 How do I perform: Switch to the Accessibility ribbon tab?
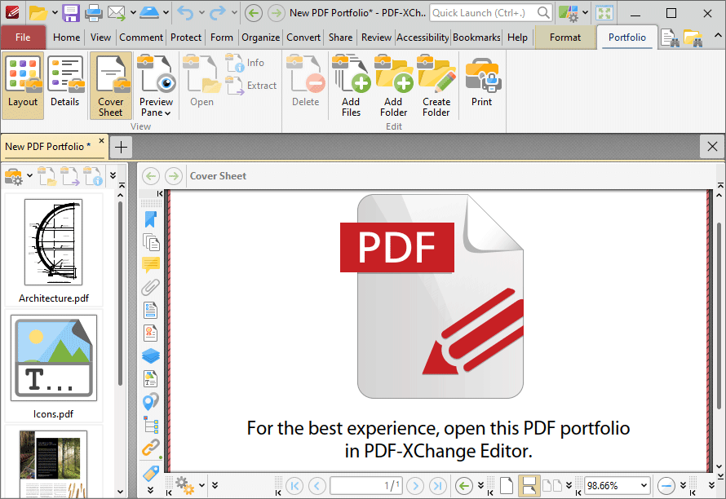[423, 38]
